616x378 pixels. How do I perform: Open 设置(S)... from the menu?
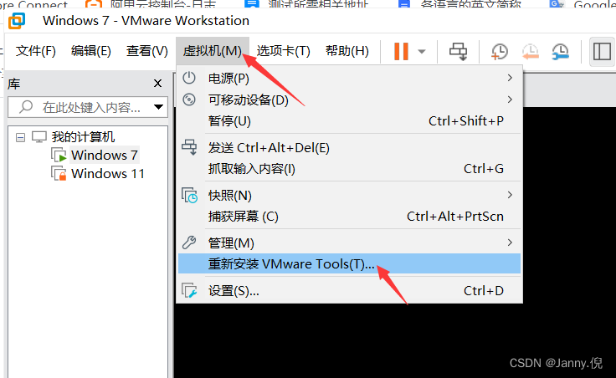click(x=349, y=291)
